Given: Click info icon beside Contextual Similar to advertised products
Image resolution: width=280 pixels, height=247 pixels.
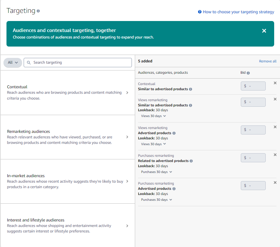Looking at the screenshot, I should (x=191, y=89).
